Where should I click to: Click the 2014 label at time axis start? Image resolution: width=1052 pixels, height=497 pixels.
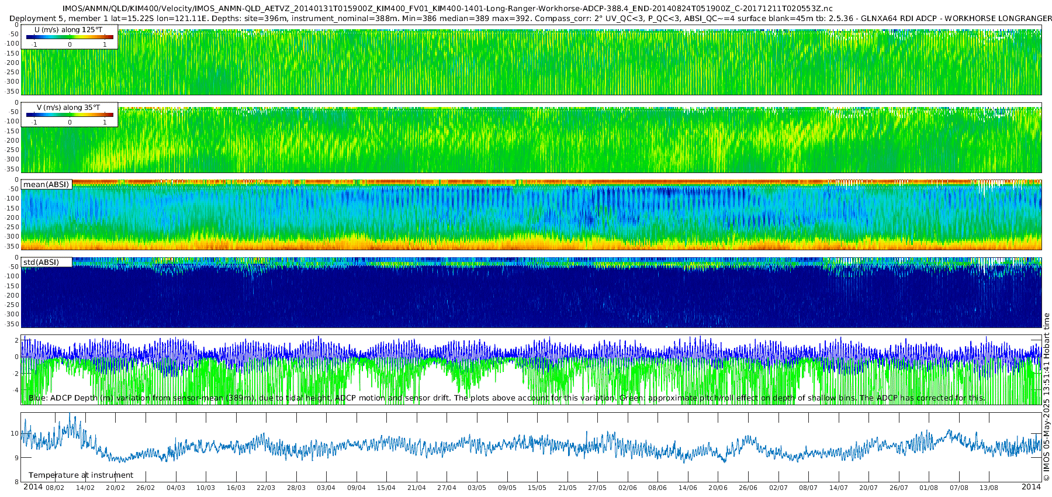point(33,487)
